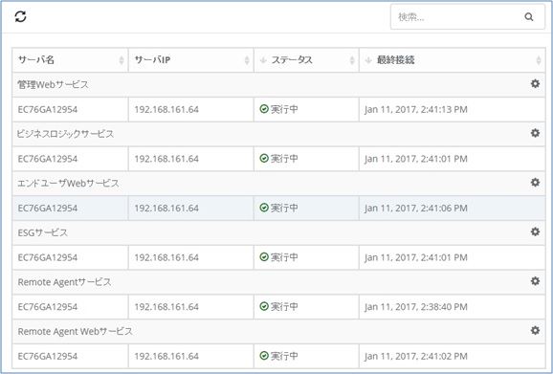Click status check icon under 管理Webサービス

pyautogui.click(x=264, y=109)
